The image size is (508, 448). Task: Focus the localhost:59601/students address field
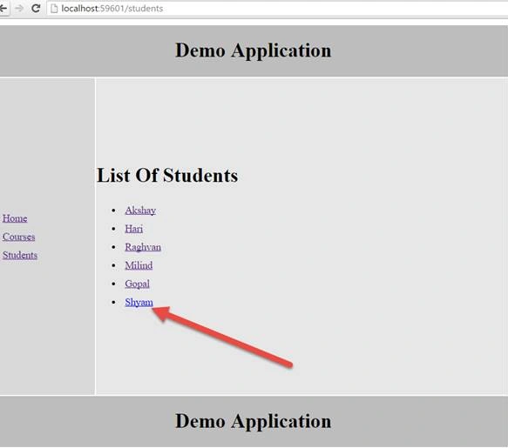[277, 9]
